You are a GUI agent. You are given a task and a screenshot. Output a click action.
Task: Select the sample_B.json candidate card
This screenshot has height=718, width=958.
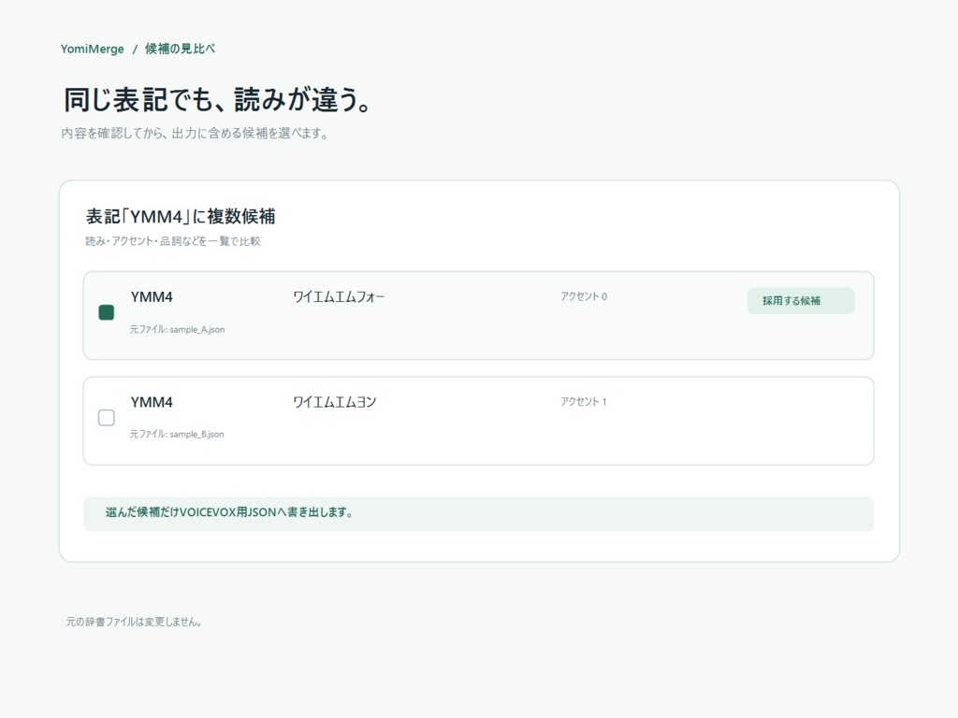click(478, 421)
